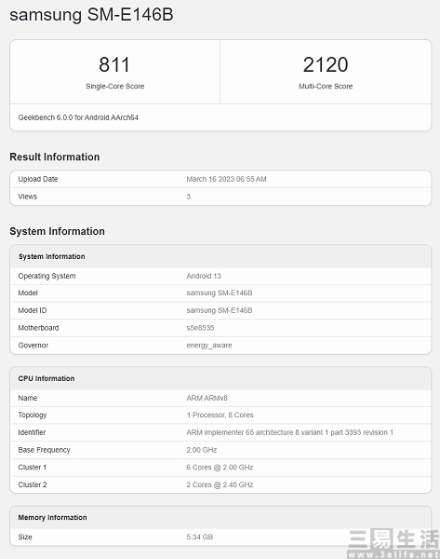
Task: Select the 6 Cores @ 2.00 GHz value
Action: 220,467
